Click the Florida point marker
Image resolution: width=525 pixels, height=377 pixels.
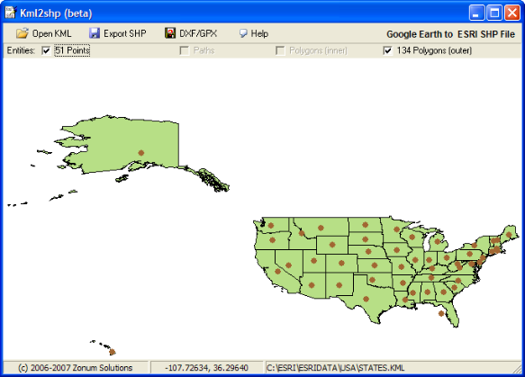(441, 313)
